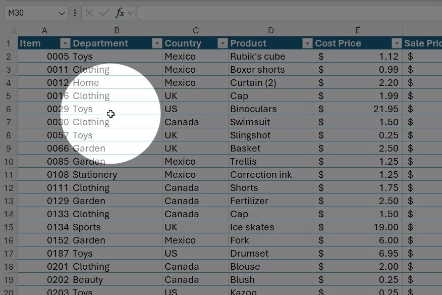Select the Beauty department cell
Screen dimensions: 442x295
point(117,279)
